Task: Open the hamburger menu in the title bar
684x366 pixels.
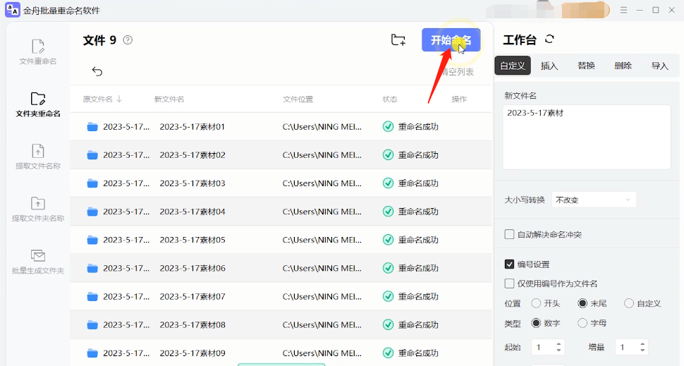Action: point(624,10)
